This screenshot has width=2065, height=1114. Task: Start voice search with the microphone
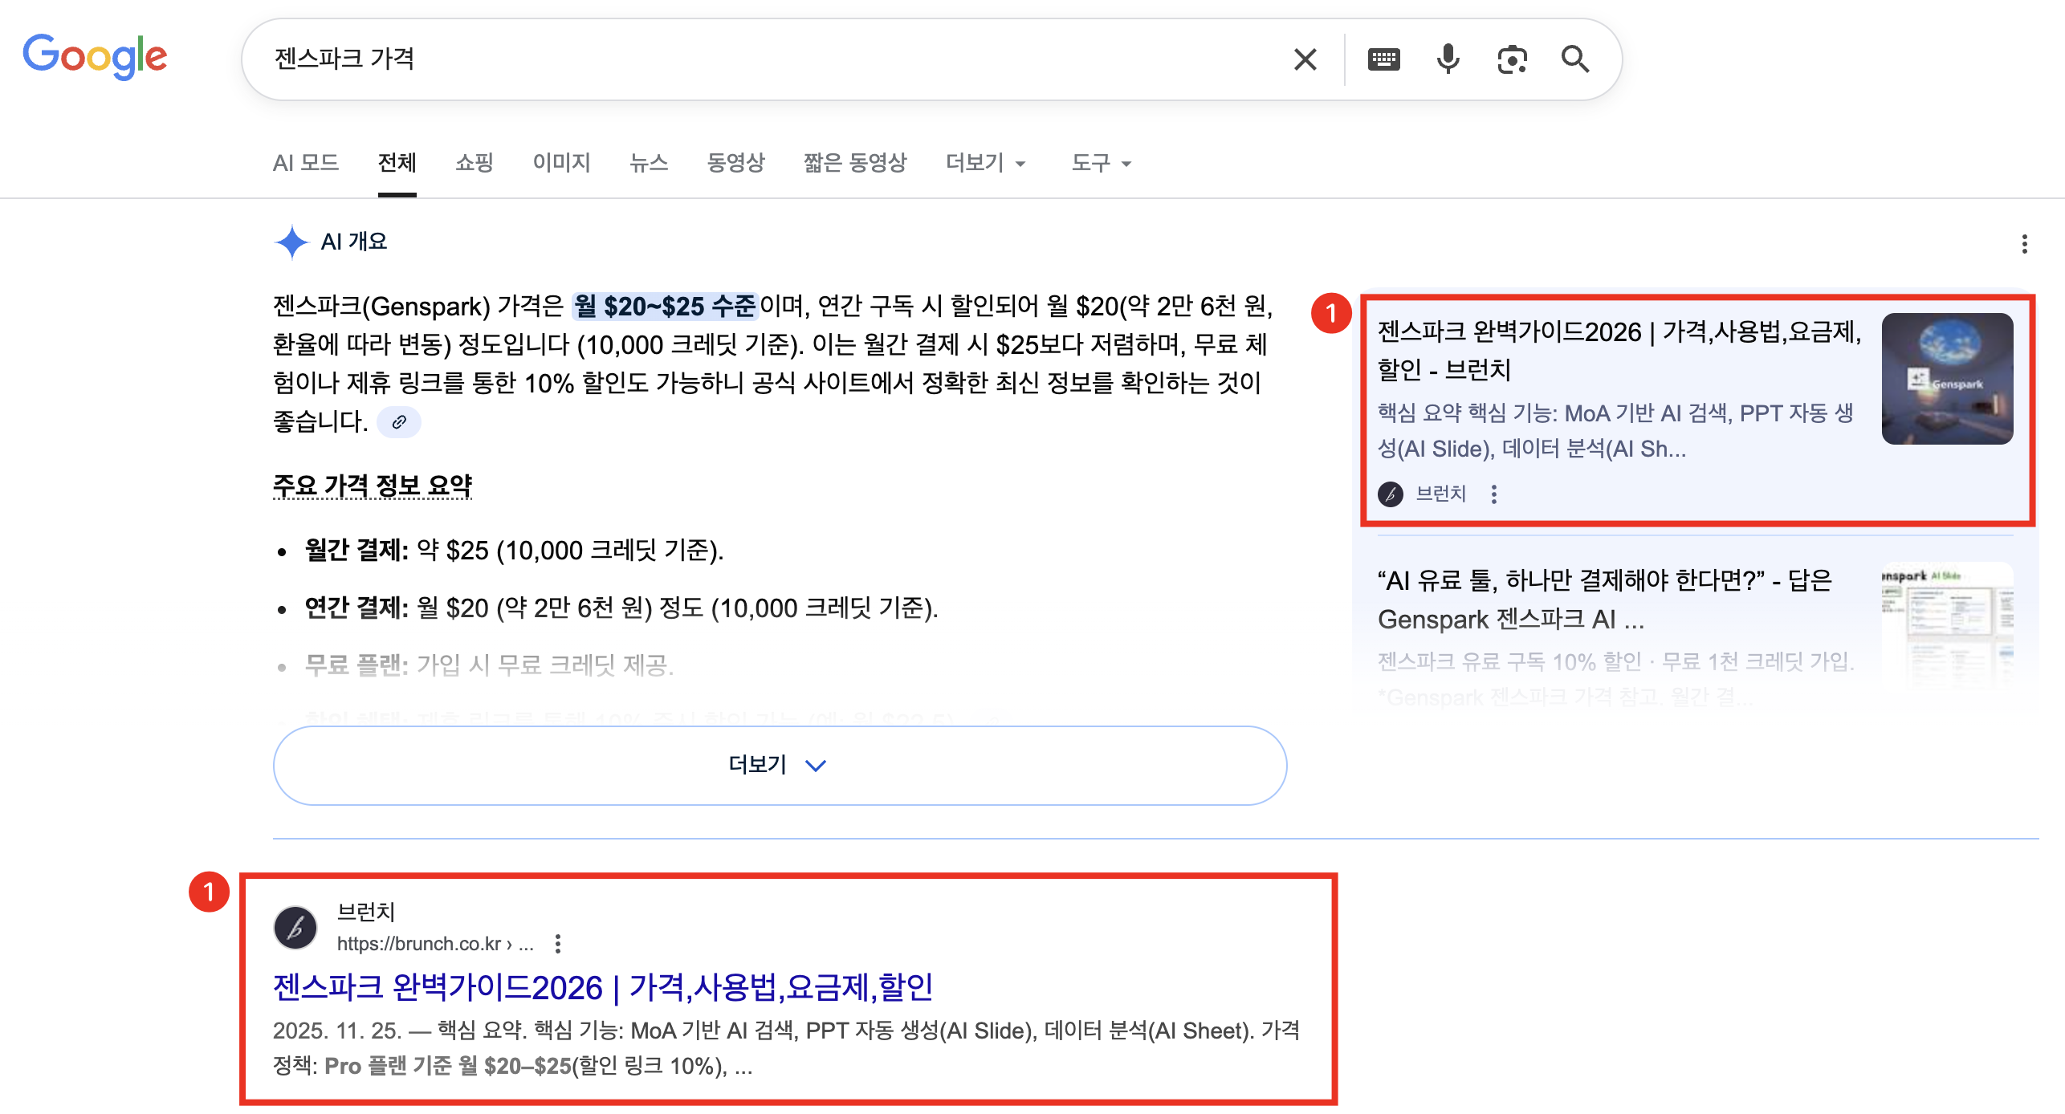[x=1448, y=58]
